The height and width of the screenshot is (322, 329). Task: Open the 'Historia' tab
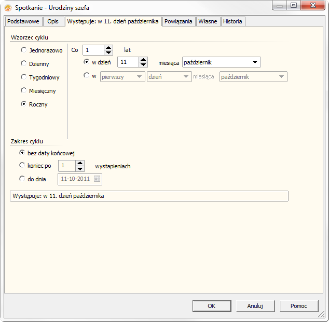tap(232, 21)
